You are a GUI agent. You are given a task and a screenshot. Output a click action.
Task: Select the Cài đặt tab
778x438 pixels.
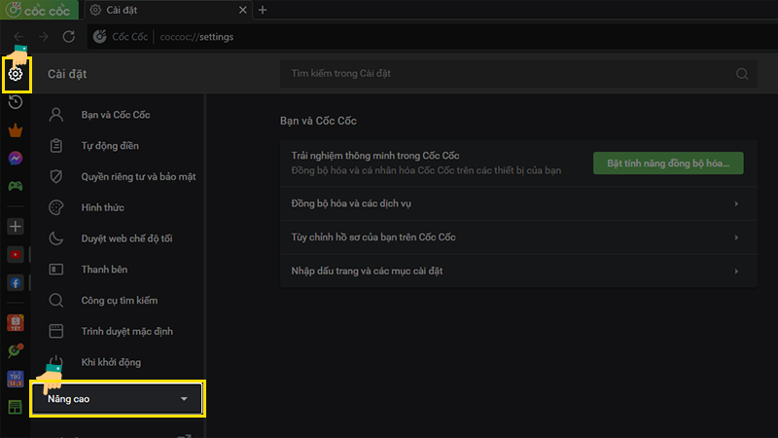point(168,10)
